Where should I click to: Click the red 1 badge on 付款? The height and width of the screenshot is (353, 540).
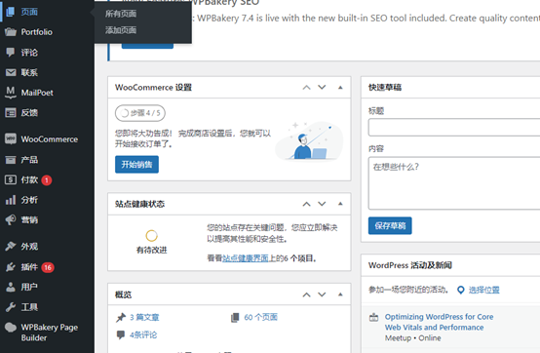[x=47, y=180]
